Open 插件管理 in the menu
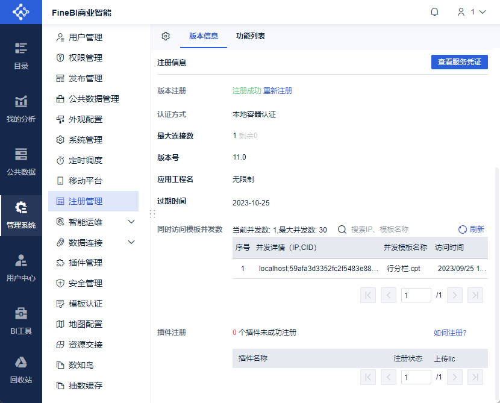Image resolution: width=500 pixels, height=403 pixels. (x=86, y=263)
